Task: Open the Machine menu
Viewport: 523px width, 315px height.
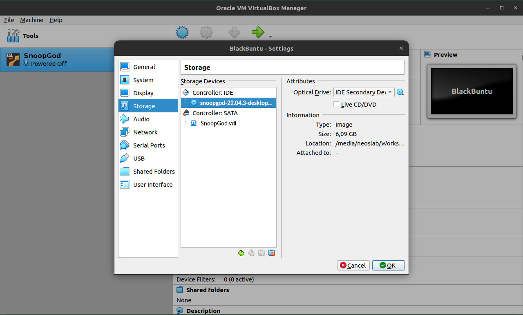Action: [31, 20]
